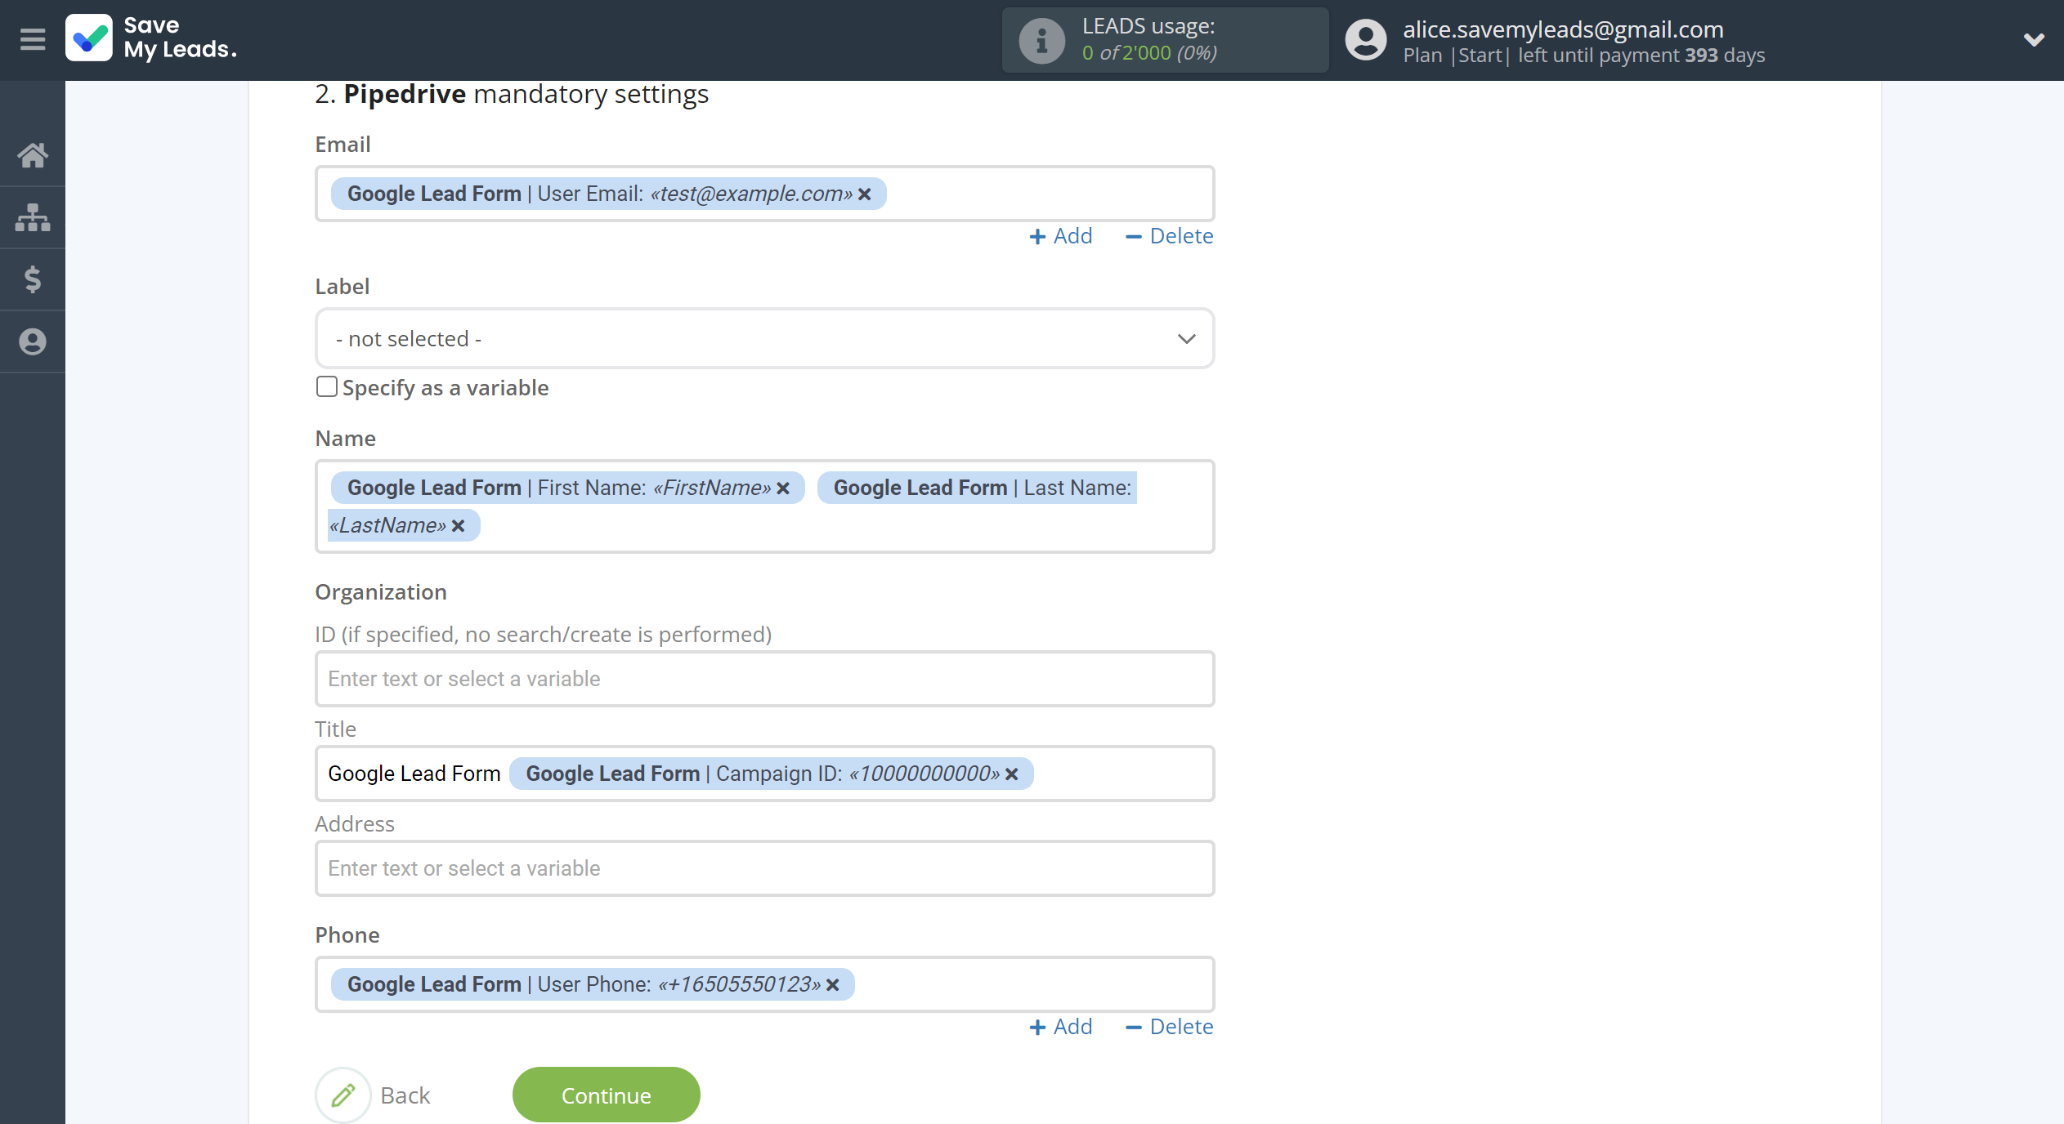
Task: Open the connections sitemap icon
Action: [x=33, y=217]
